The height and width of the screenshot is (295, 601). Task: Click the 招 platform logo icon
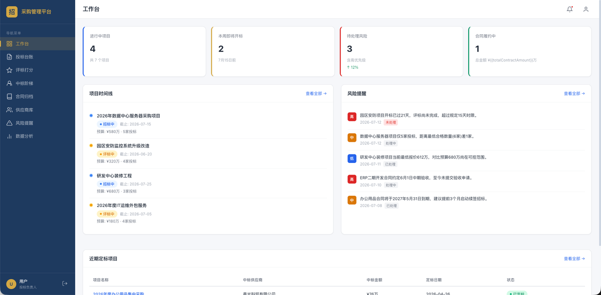(12, 12)
